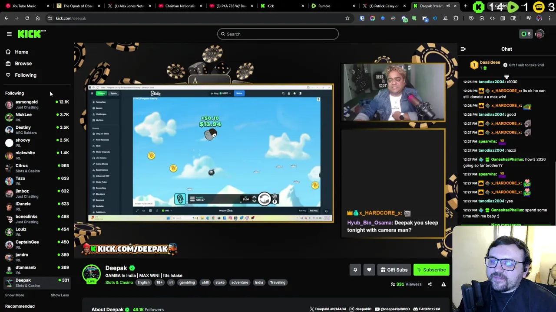
Task: Open NickLee channel in Following list
Action: tap(37, 117)
